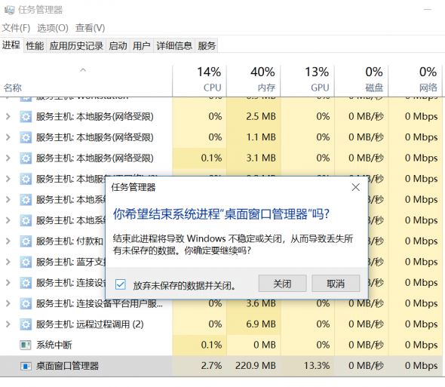Click gear icon of service host row using 1.1 MB
The image size is (445, 387).
point(26,137)
